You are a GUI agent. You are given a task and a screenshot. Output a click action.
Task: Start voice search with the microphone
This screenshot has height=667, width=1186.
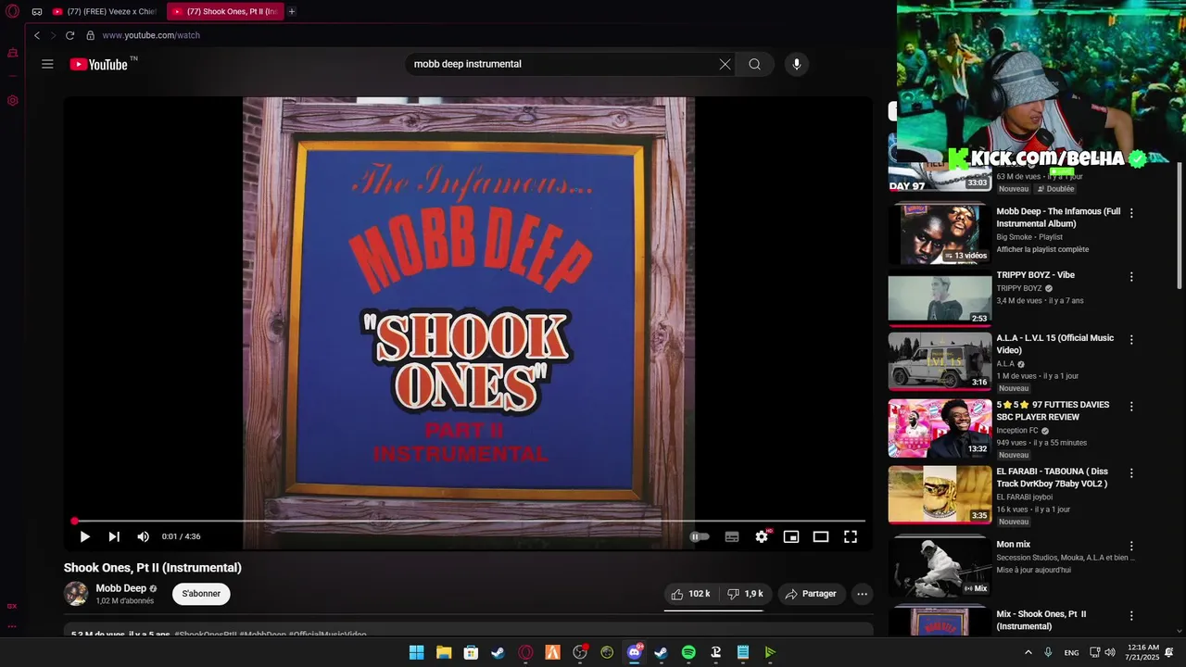796,64
